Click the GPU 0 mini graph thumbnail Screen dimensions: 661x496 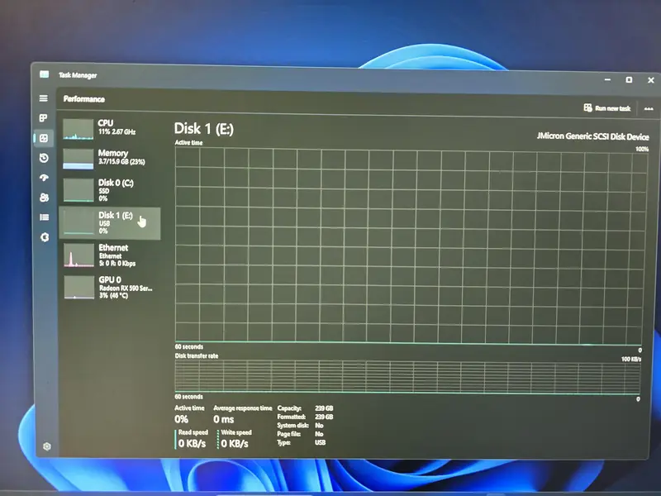tap(79, 287)
